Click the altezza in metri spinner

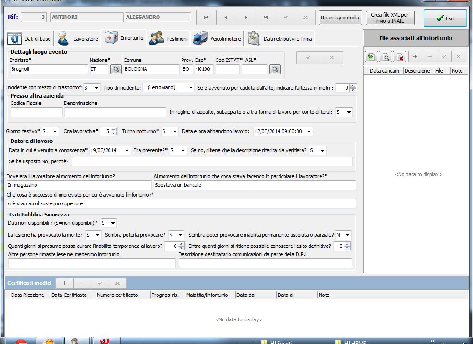[352, 88]
